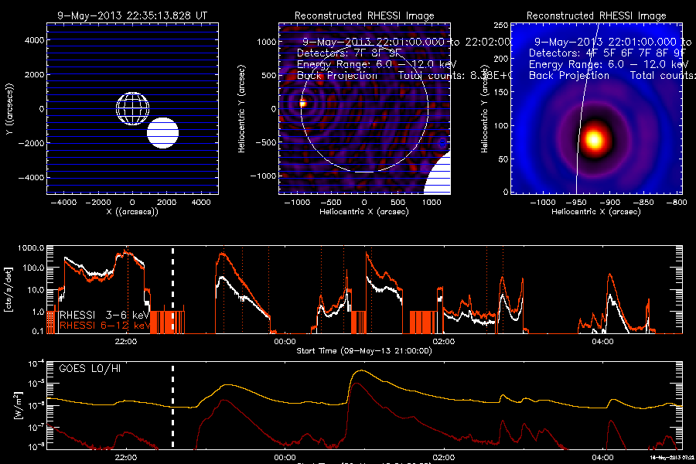
Task: Click the bright flare core in right zoomed image
Action: tap(594, 139)
